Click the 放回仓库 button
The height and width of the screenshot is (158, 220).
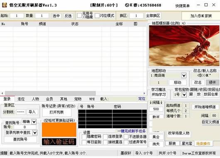pyautogui.click(x=211, y=95)
